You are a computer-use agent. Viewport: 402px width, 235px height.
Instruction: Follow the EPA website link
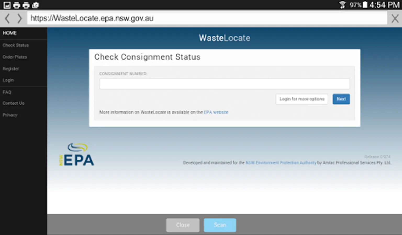coord(216,112)
